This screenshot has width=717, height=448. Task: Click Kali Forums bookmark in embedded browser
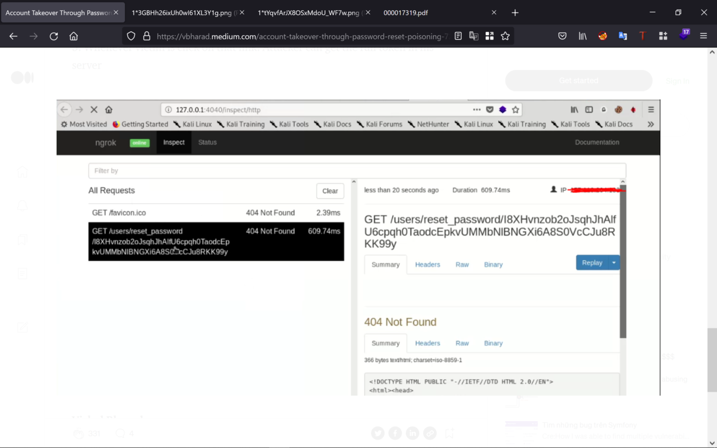379,124
